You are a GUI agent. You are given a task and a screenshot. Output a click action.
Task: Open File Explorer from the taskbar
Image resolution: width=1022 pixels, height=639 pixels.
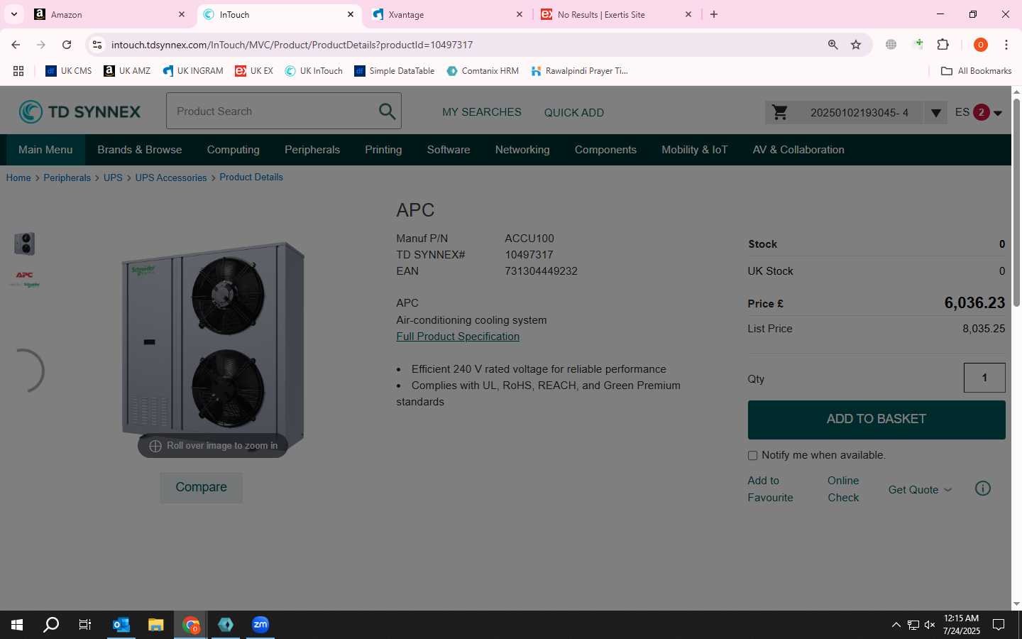pos(156,625)
